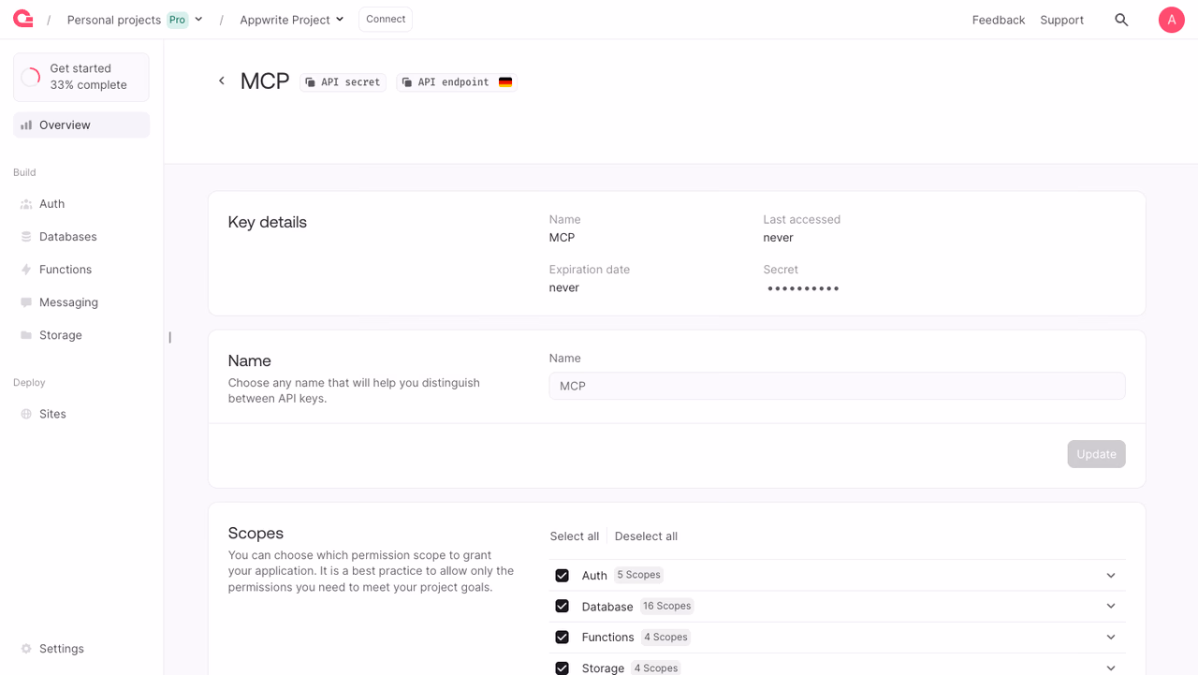The image size is (1198, 675).
Task: Click the copy icon in API secret
Action: pyautogui.click(x=311, y=82)
